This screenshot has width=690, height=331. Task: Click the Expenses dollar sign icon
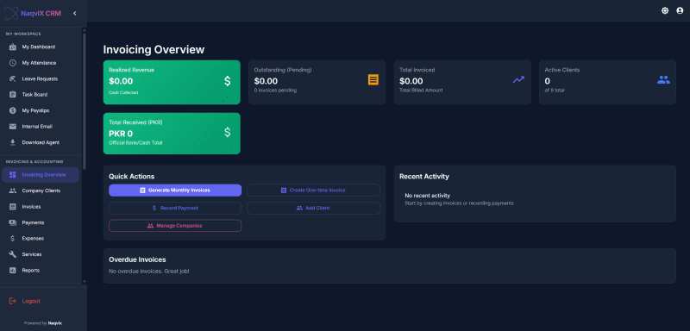click(x=13, y=238)
